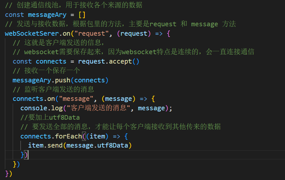Click the connects constant name
This screenshot has width=285, height=180.
pos(51,61)
